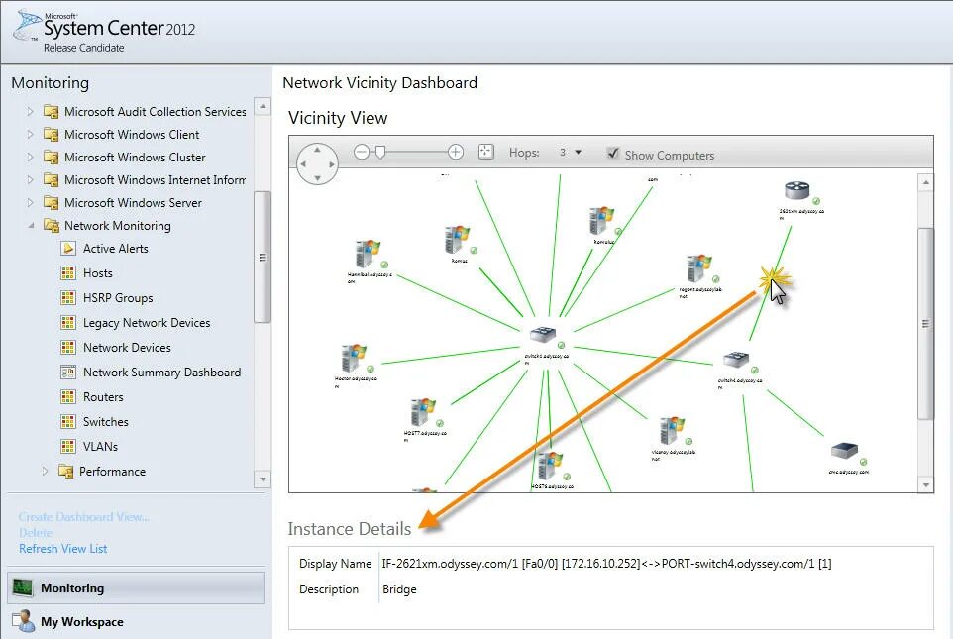Open the Routers view
Image resolution: width=953 pixels, height=639 pixels.
click(x=103, y=397)
